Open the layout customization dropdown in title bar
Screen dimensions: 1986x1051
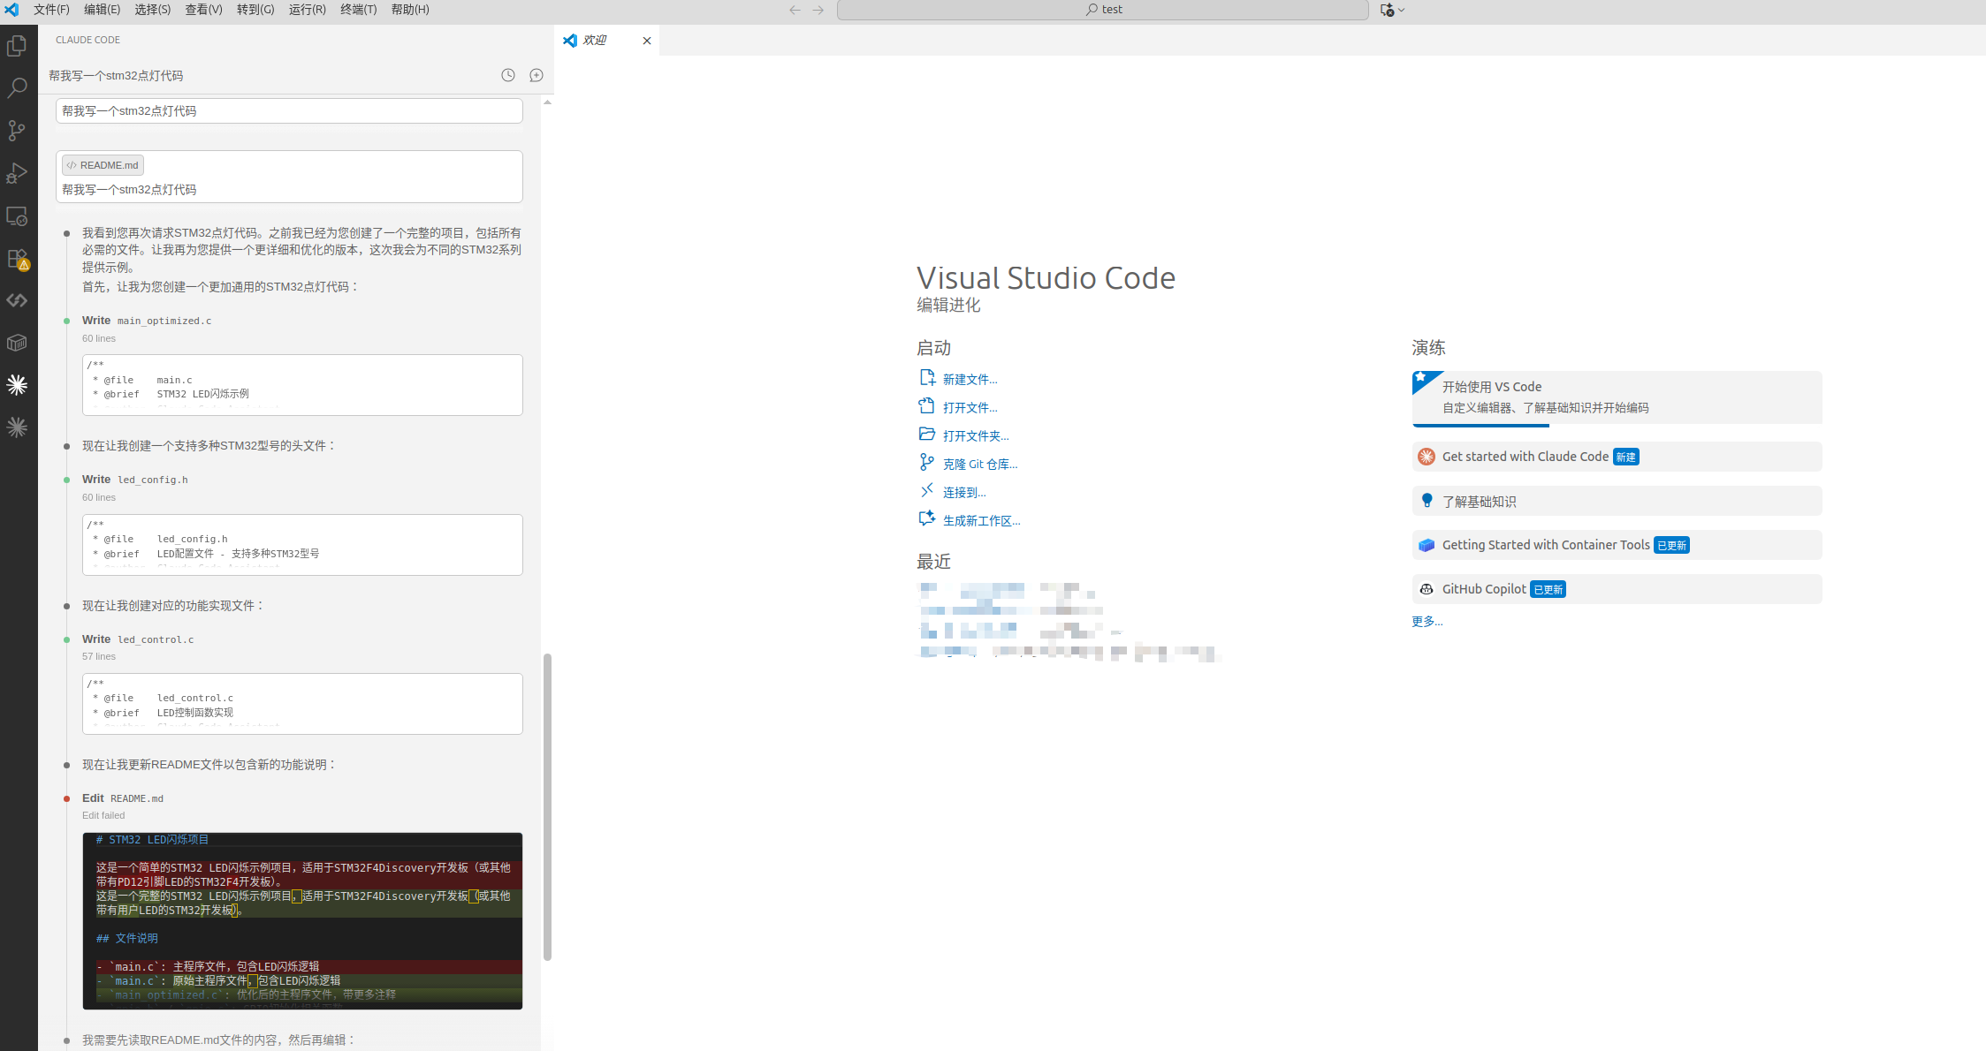click(x=1401, y=10)
